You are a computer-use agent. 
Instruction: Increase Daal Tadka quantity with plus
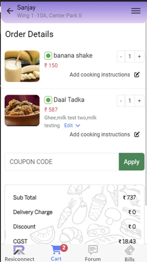coord(139,101)
